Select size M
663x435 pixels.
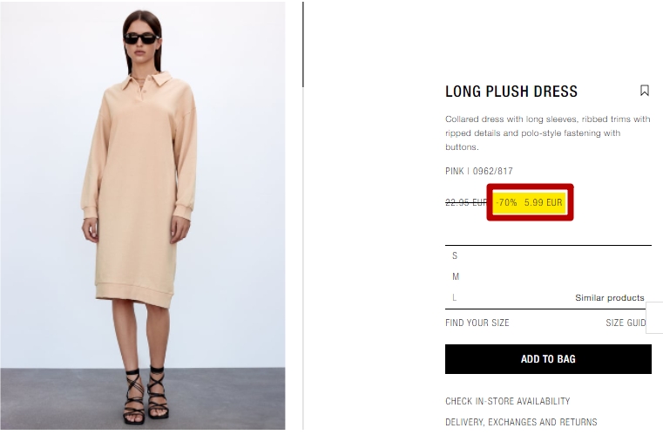(548, 276)
